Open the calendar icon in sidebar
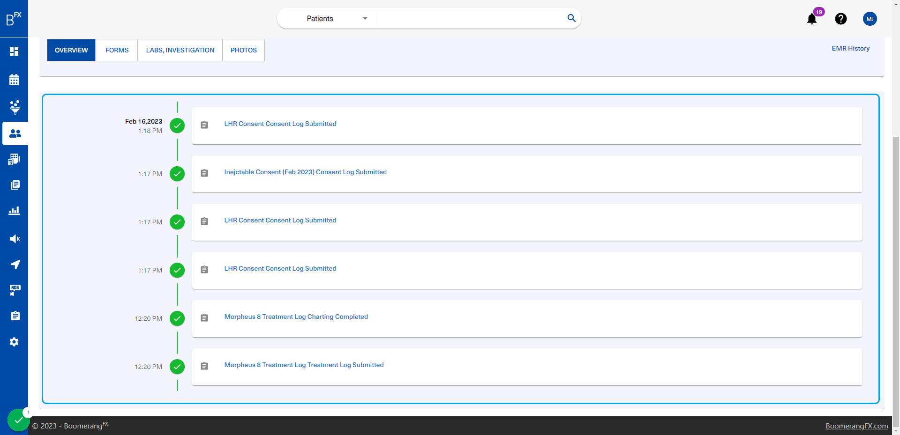900x435 pixels. [x=14, y=80]
